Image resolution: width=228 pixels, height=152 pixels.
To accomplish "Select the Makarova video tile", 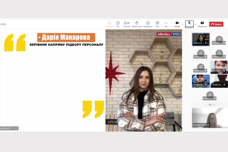I will [201, 40].
